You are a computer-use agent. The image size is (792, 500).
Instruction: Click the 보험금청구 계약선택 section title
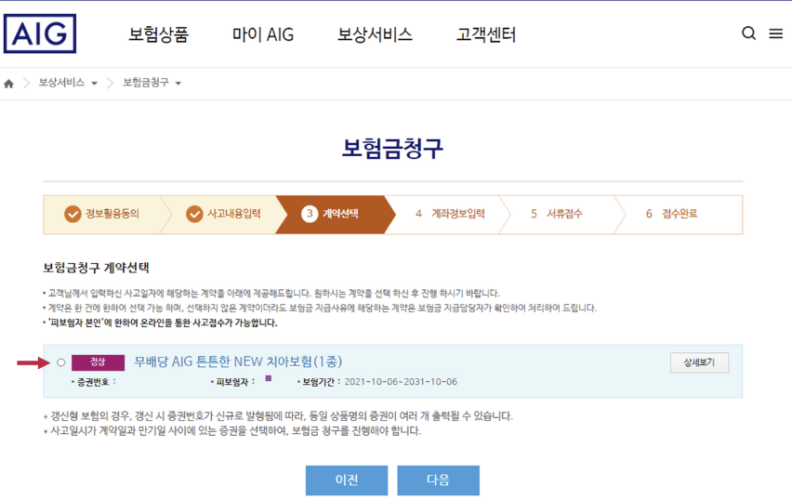pyautogui.click(x=96, y=268)
